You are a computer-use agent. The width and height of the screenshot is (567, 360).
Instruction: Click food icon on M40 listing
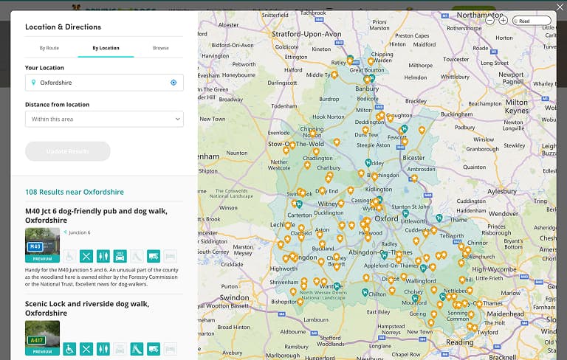(x=86, y=256)
